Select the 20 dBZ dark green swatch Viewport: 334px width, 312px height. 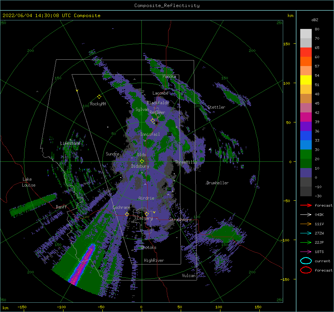(x=306, y=163)
